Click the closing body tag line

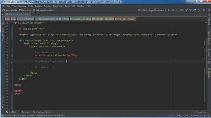[18, 91]
